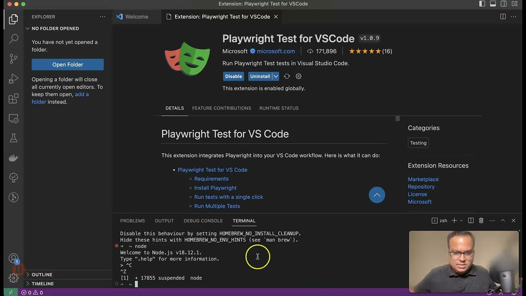Open the Run and Debug view

click(x=14, y=79)
